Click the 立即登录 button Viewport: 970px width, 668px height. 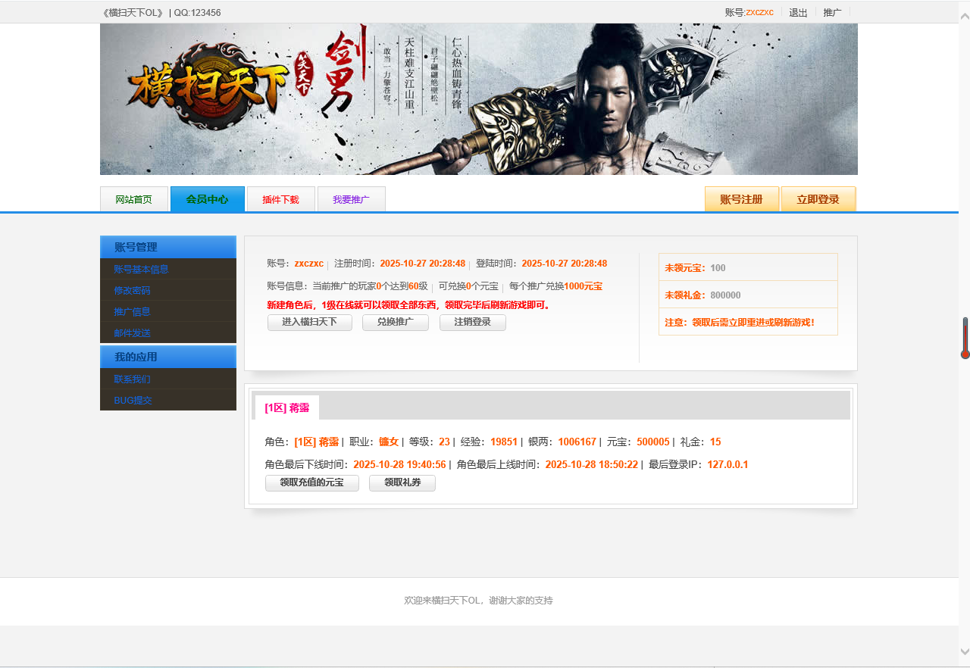(818, 199)
